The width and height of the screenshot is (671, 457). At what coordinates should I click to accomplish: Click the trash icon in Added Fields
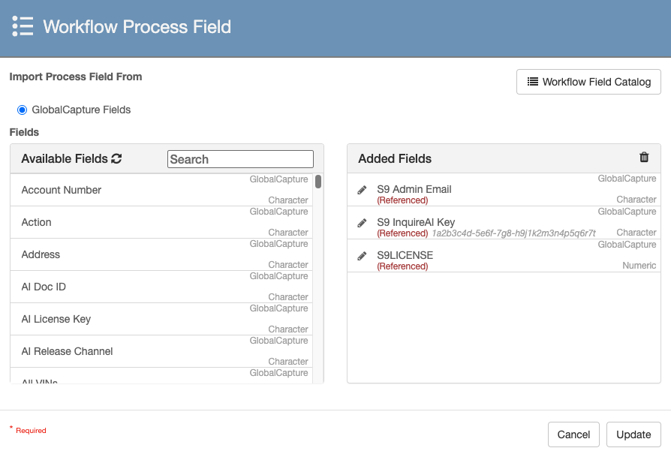643,158
